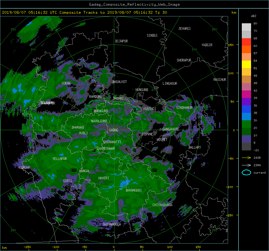Click the yellow 24SR arrow legend icon
The width and height of the screenshot is (269, 251).
tap(246, 158)
